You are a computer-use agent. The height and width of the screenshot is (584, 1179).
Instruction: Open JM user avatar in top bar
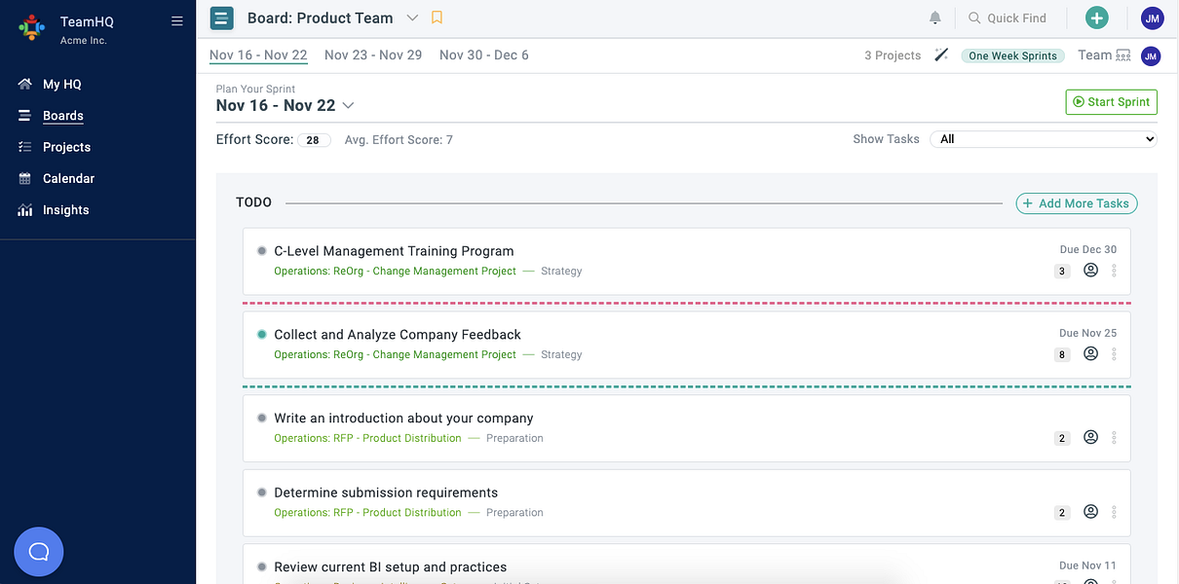[x=1152, y=18]
